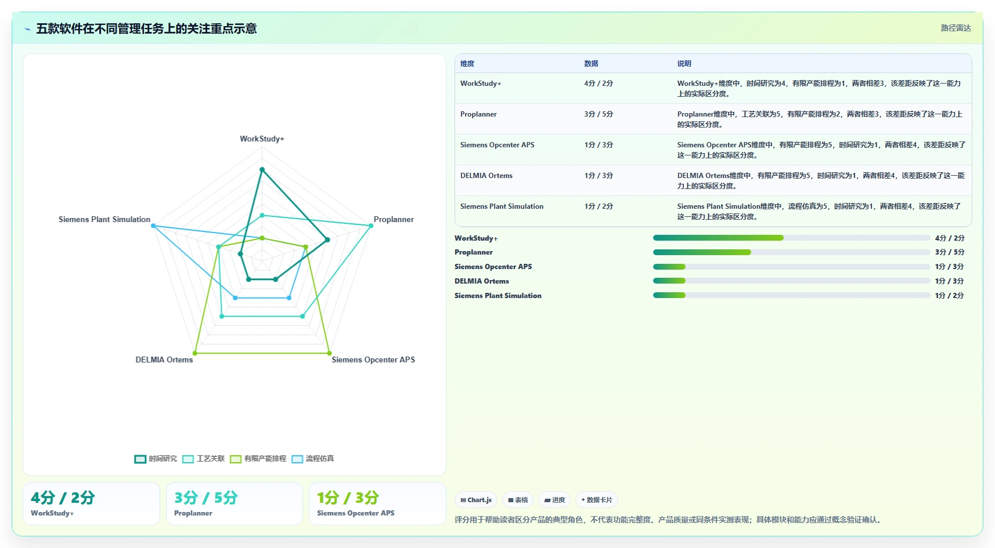Image resolution: width=995 pixels, height=548 pixels.
Task: Click the 有限产能排程 legend label
Action: (265, 459)
